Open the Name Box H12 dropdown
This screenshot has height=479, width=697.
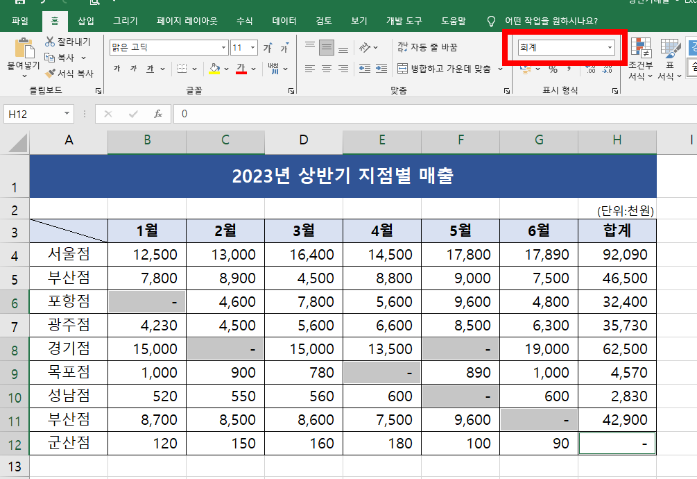coord(67,113)
